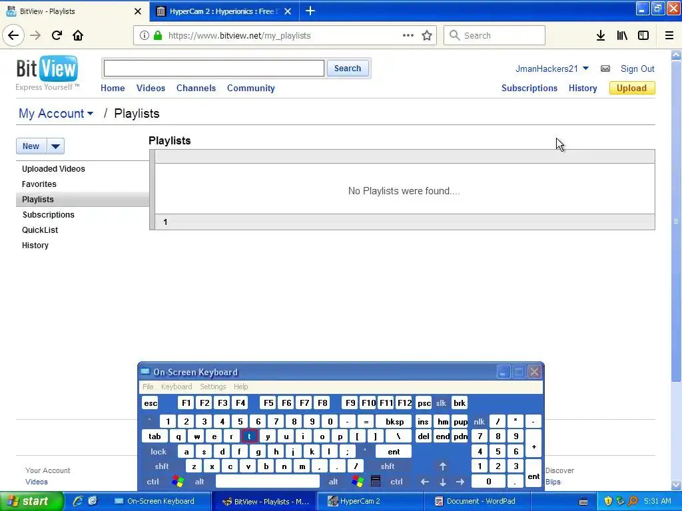Select QuickList in sidebar
Viewport: 682px width, 511px height.
coord(40,230)
